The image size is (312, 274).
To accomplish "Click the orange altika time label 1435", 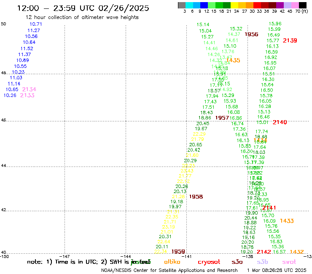I will pos(233,60).
